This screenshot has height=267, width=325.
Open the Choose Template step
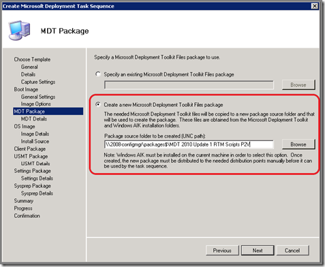point(32,59)
